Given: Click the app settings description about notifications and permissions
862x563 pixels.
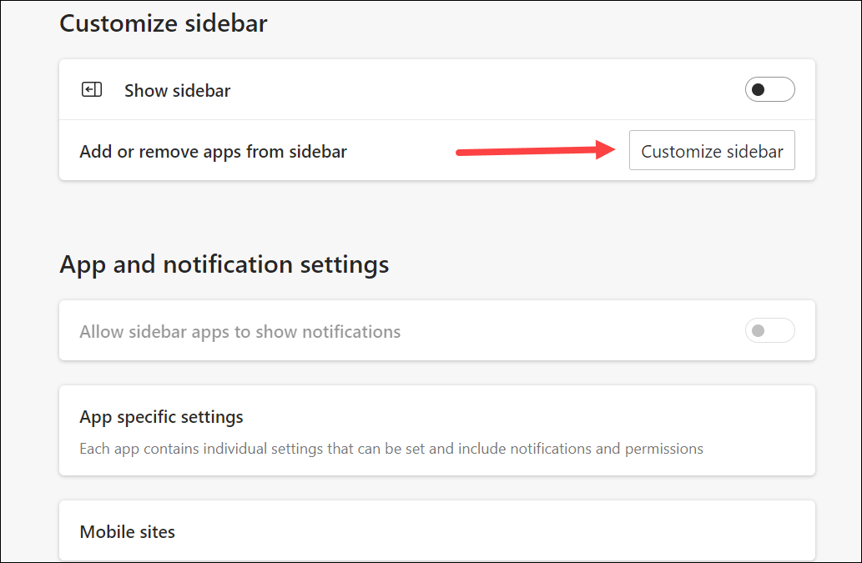Looking at the screenshot, I should (x=391, y=449).
